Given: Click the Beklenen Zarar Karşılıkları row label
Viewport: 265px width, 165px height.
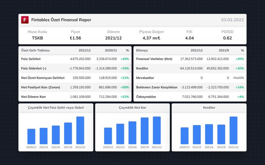Looking at the screenshot, I should 157,87.
